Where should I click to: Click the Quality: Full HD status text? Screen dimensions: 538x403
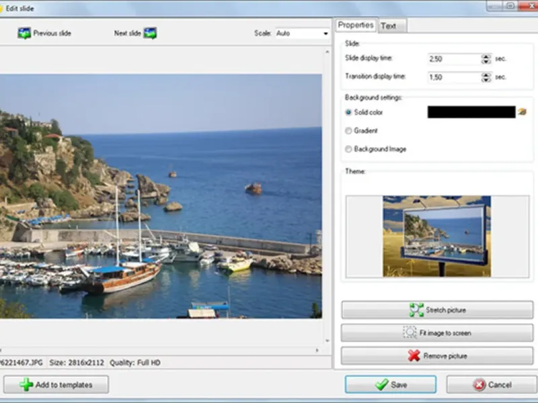135,363
